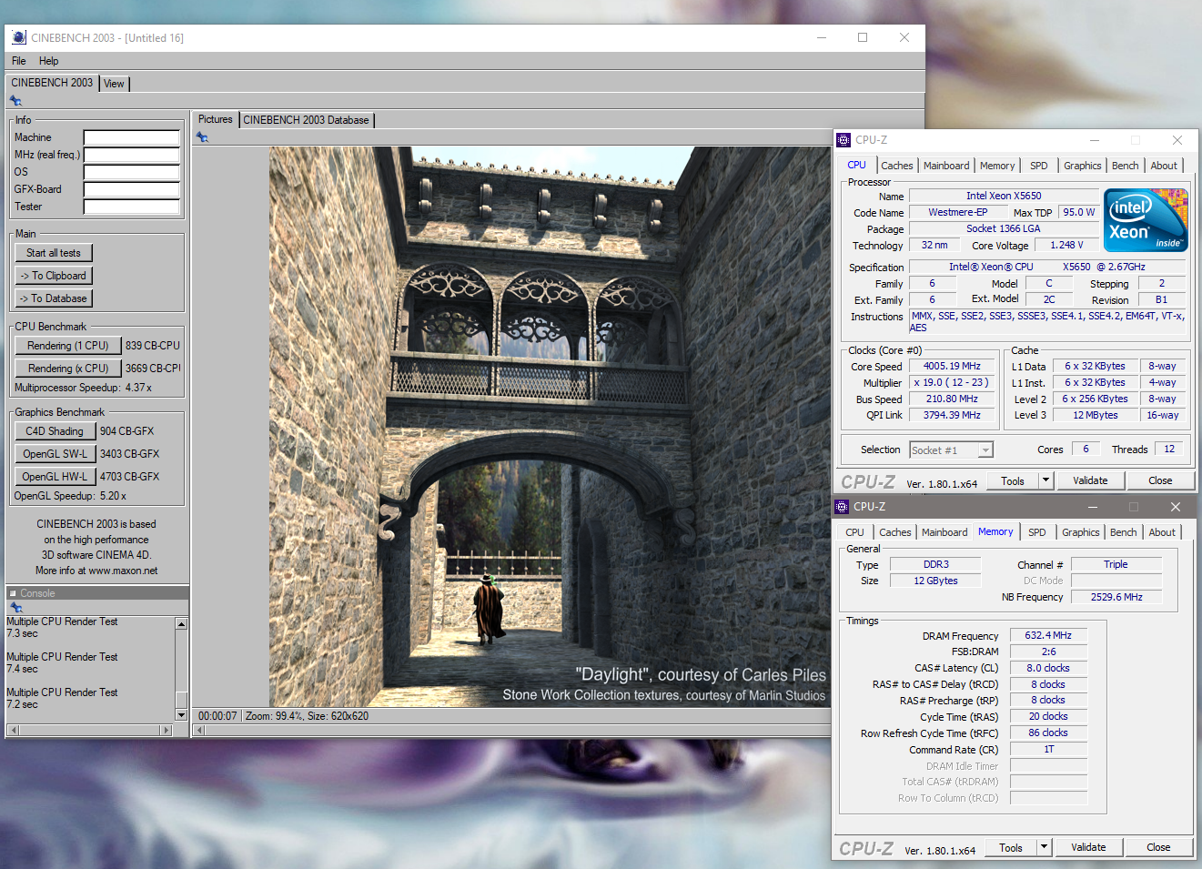
Task: Run the OpenGL SW-L benchmark
Action: [55, 454]
